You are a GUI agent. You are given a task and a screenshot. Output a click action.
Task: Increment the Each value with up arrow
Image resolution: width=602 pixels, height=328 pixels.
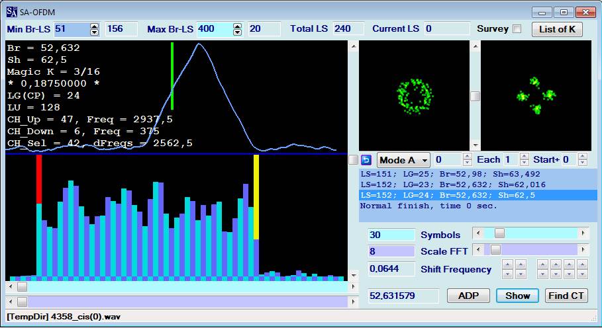coord(524,156)
